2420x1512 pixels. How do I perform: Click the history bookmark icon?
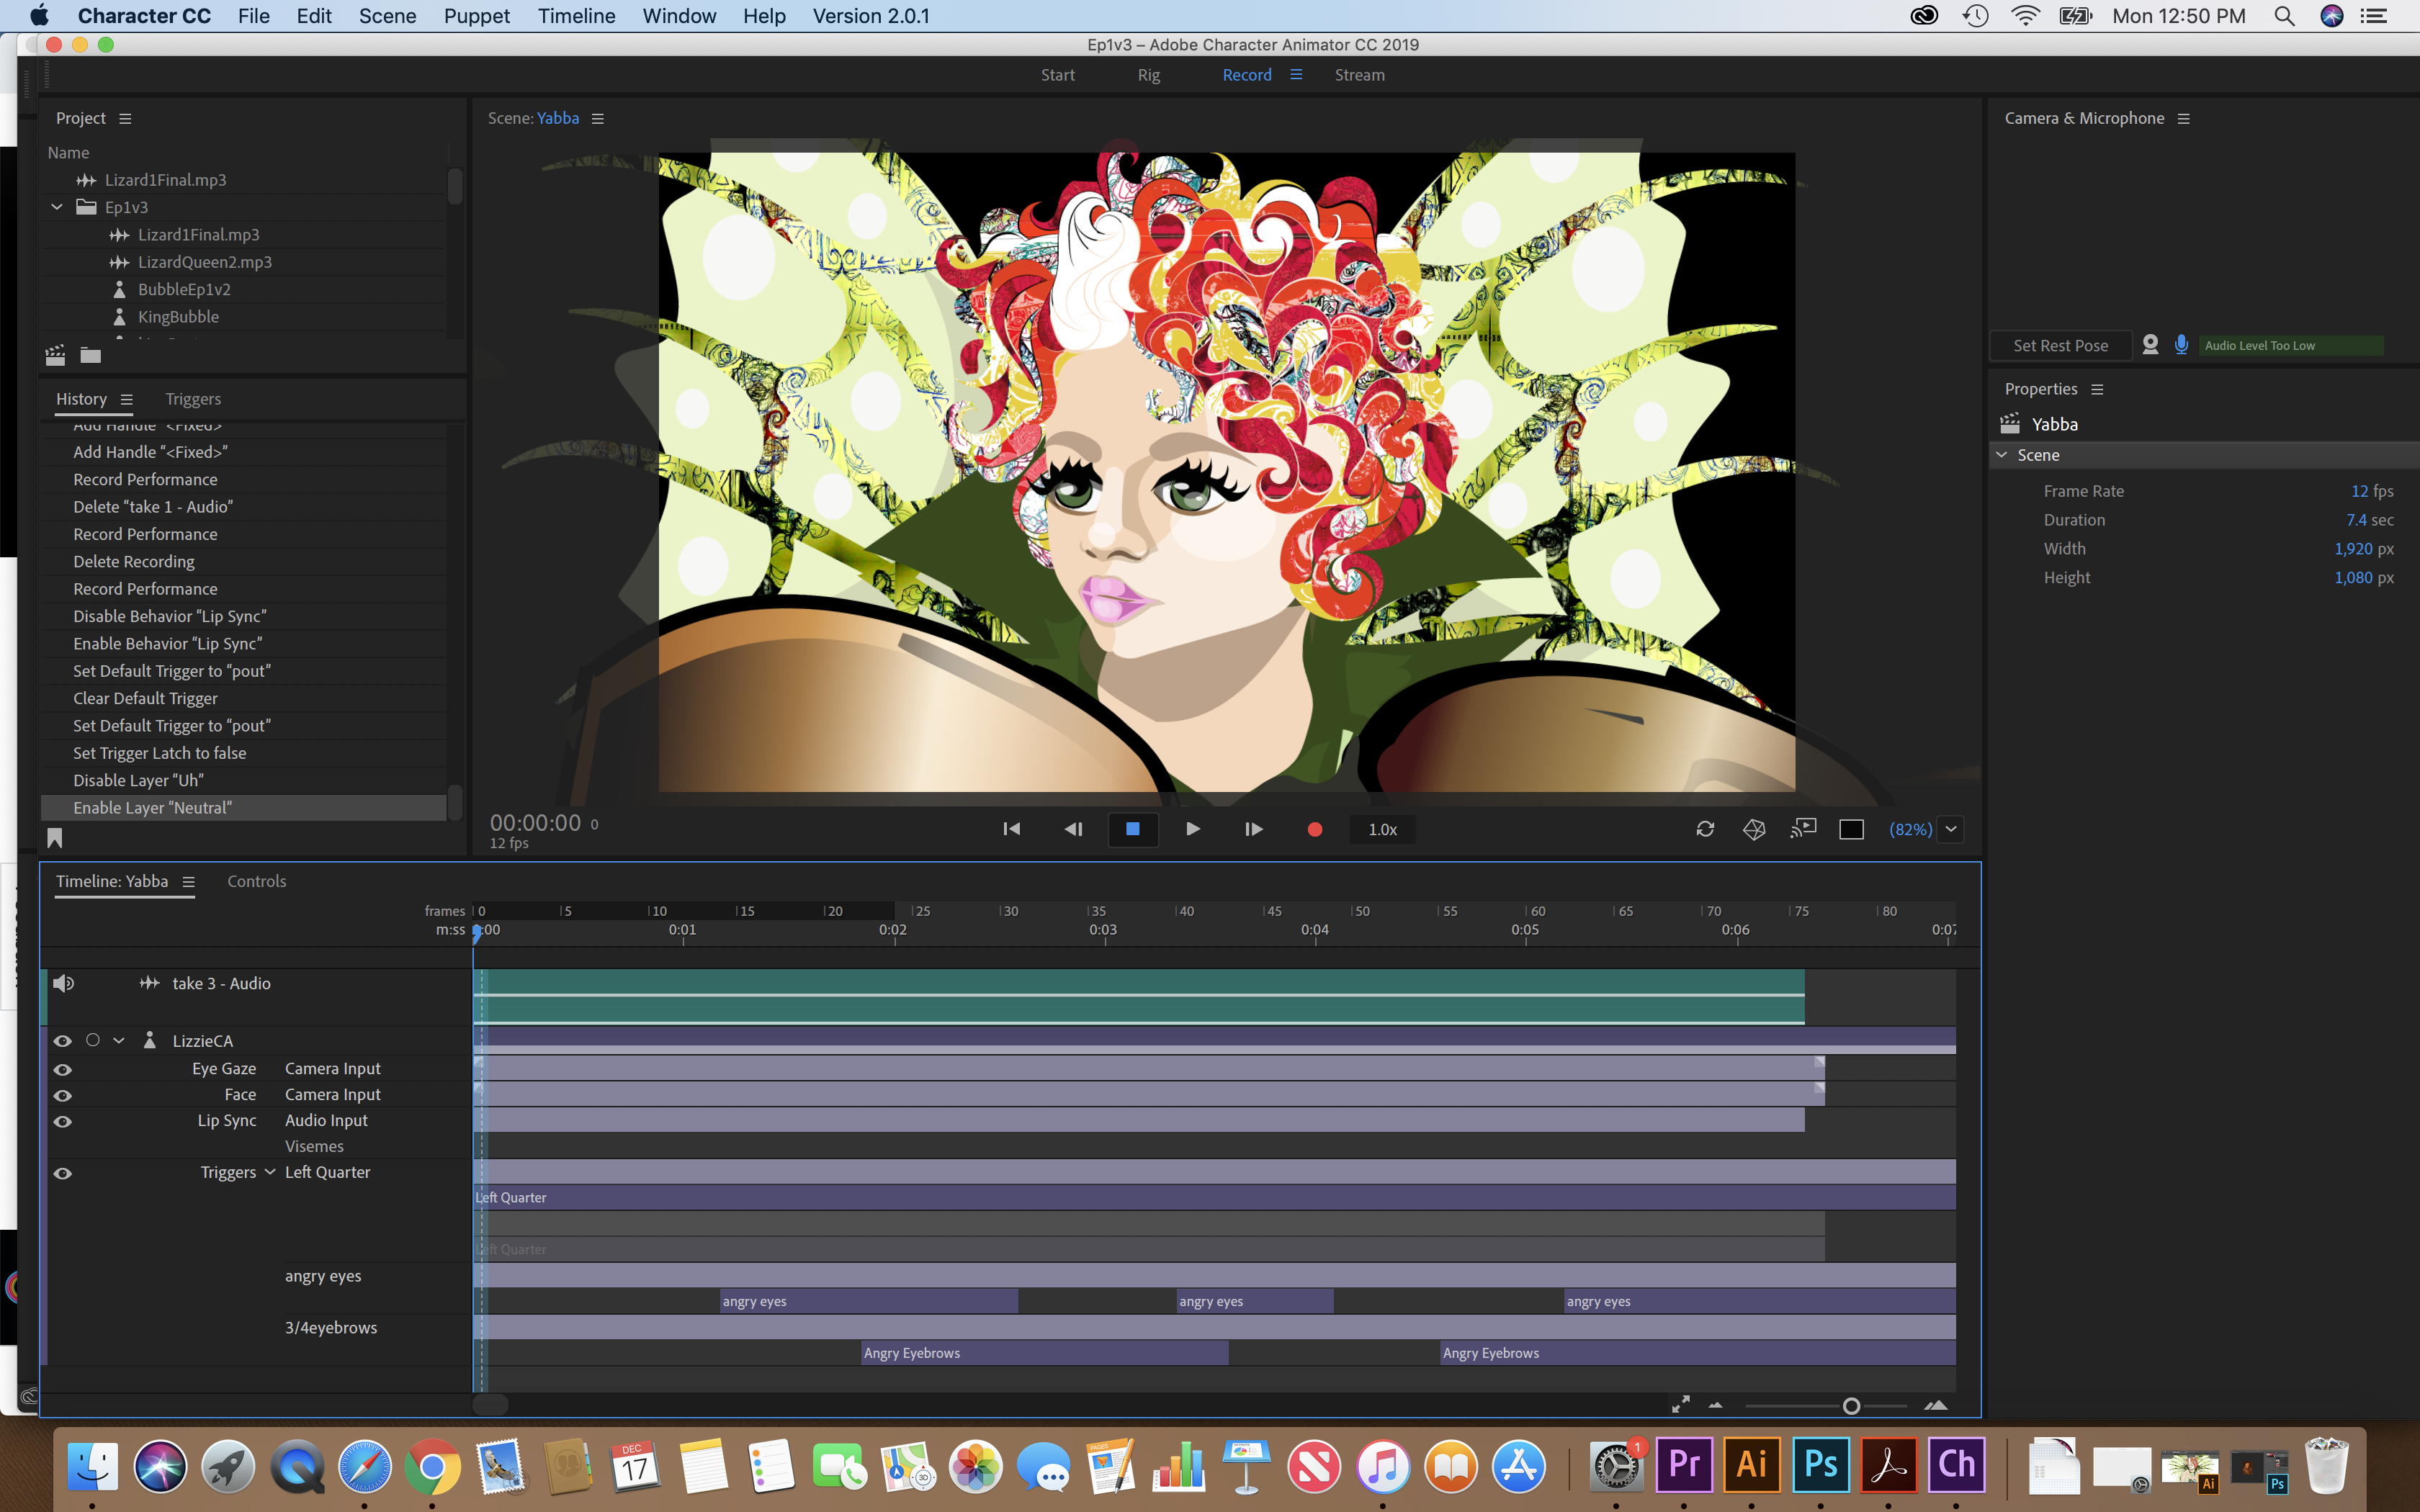click(55, 838)
